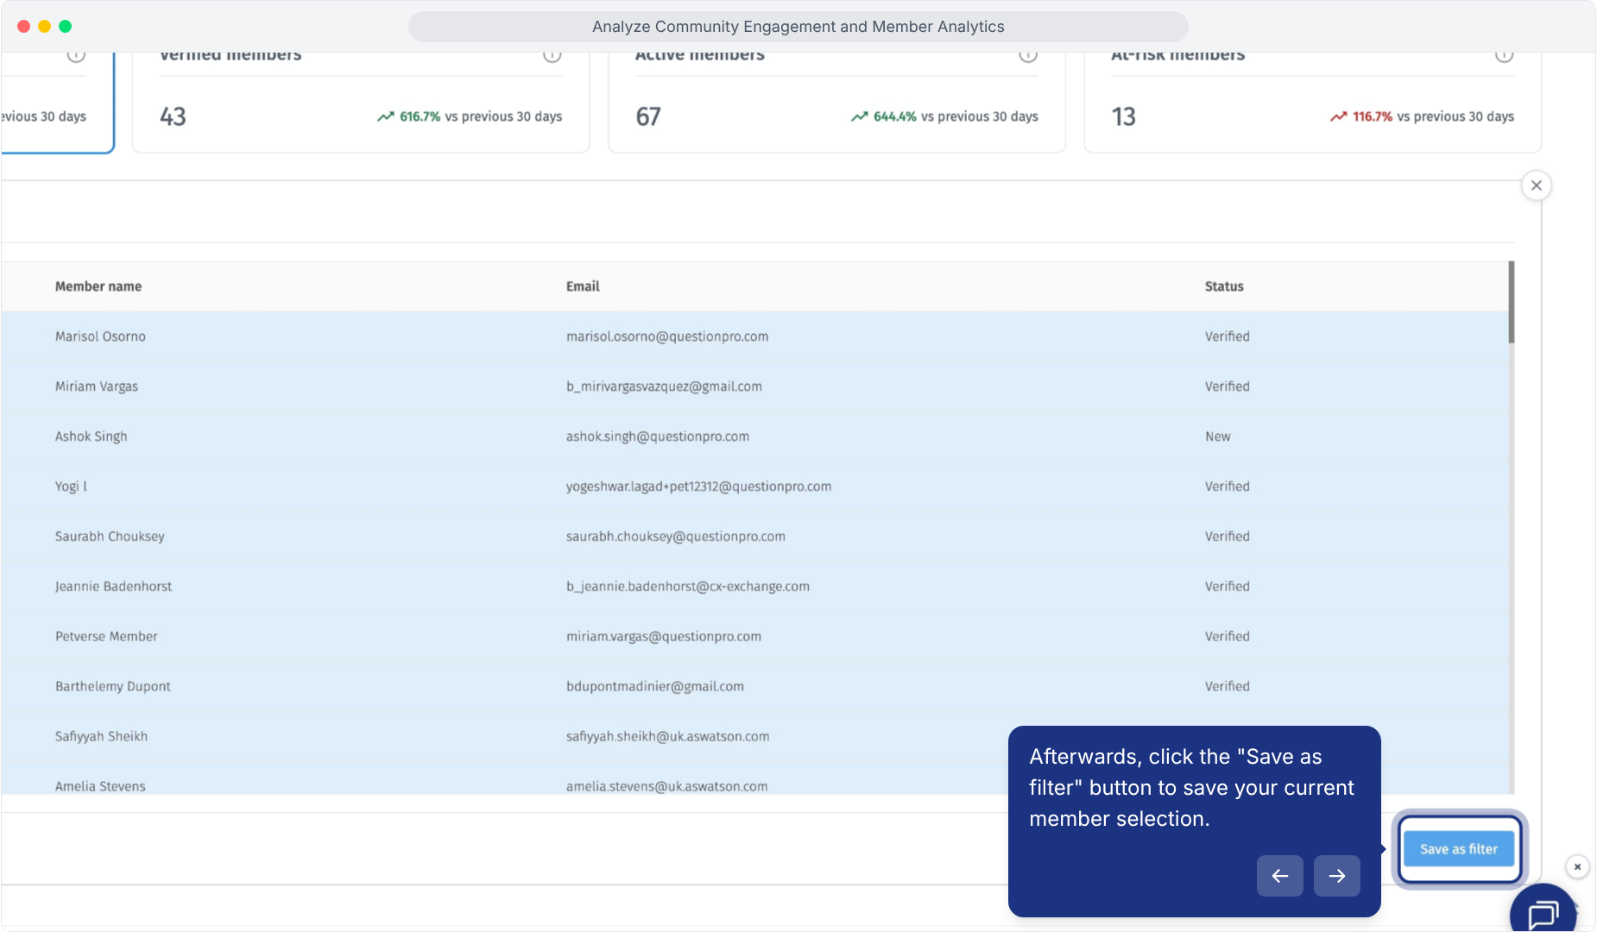
Task: Open the chat support bubble
Action: pos(1543,910)
